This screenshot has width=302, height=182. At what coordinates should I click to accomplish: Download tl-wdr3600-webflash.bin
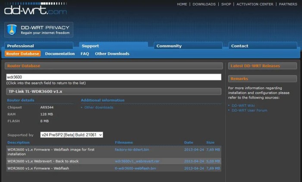135,168
